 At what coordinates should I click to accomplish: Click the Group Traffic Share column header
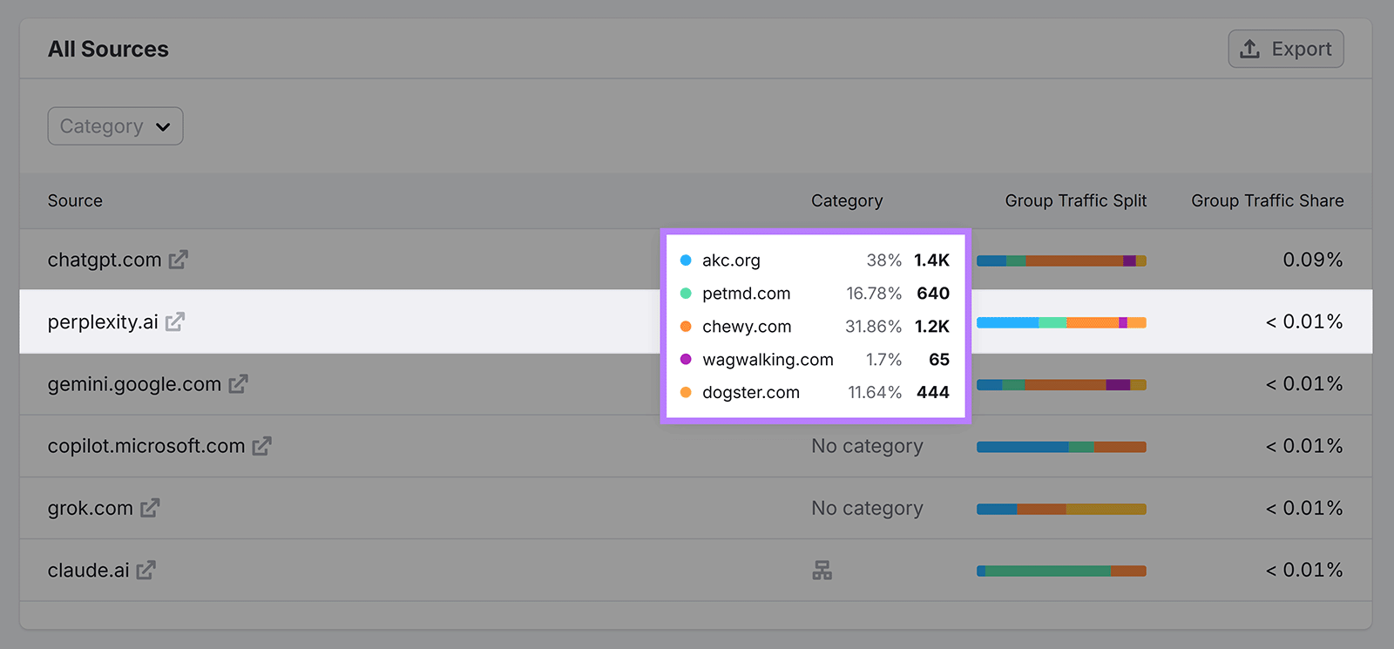pos(1266,200)
